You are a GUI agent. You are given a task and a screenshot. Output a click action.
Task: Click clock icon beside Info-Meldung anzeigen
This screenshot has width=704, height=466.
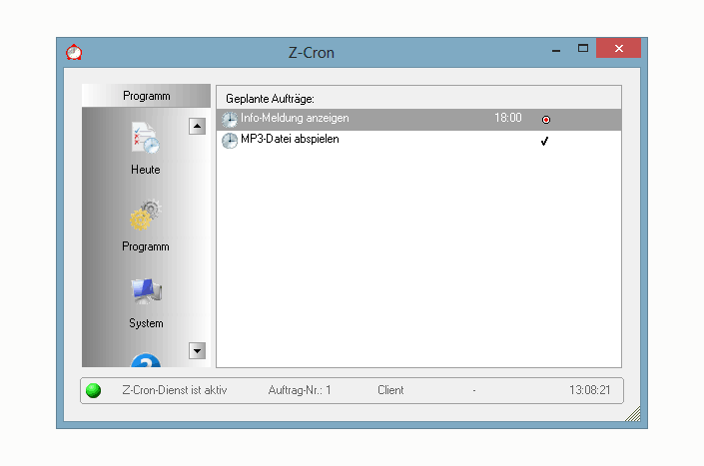click(x=230, y=120)
